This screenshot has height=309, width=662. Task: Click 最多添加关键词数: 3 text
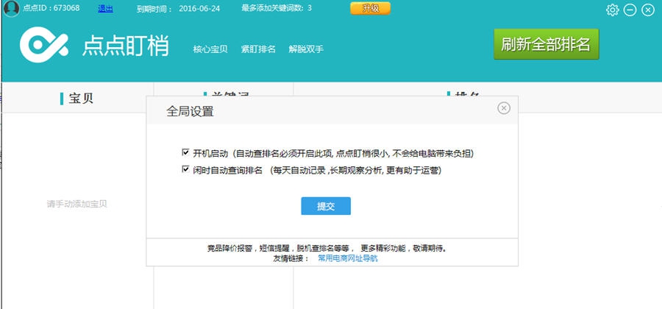coord(277,8)
